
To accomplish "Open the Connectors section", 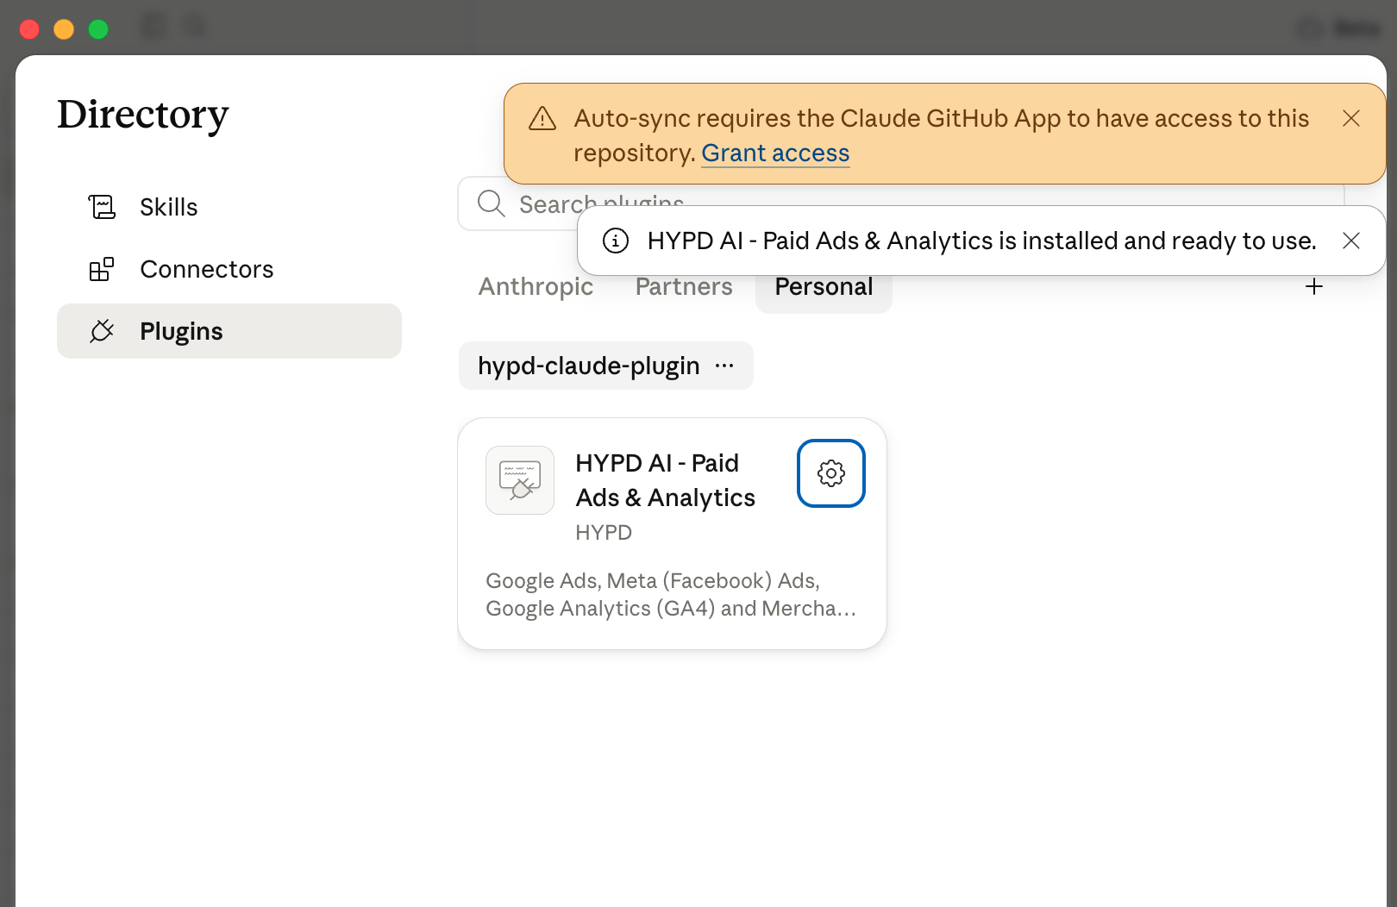I will click(x=229, y=269).
